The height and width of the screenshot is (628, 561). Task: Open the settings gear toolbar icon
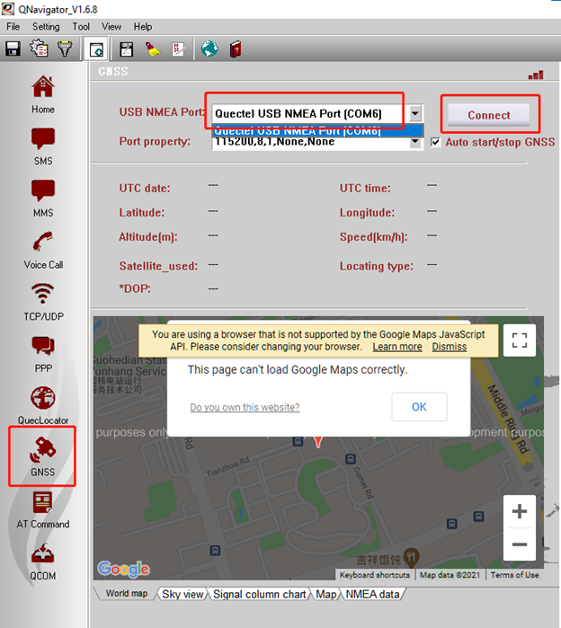(x=39, y=49)
